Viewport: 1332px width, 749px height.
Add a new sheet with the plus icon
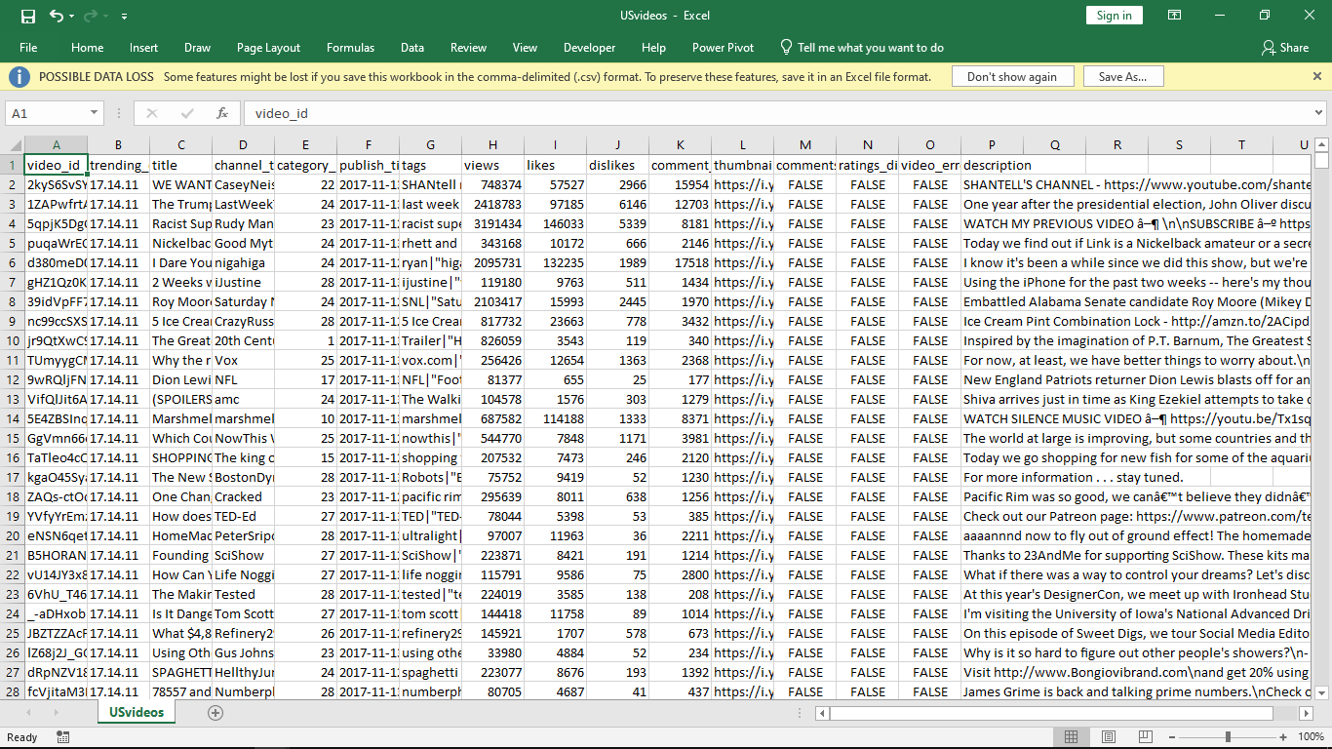pyautogui.click(x=215, y=713)
